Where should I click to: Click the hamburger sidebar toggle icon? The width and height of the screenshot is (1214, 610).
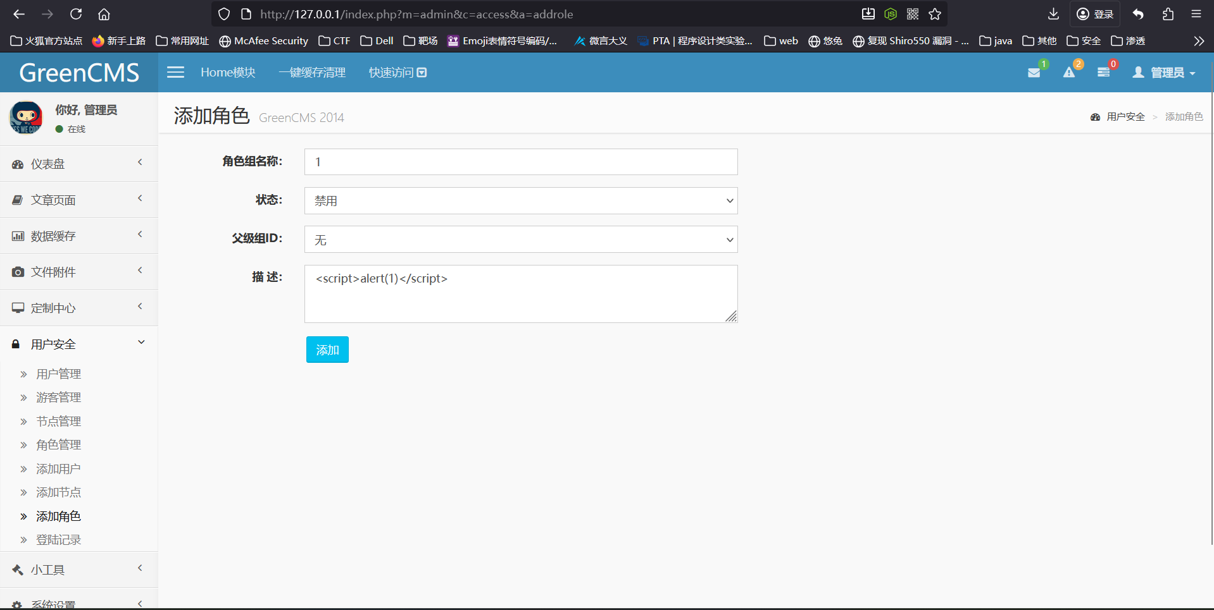175,73
